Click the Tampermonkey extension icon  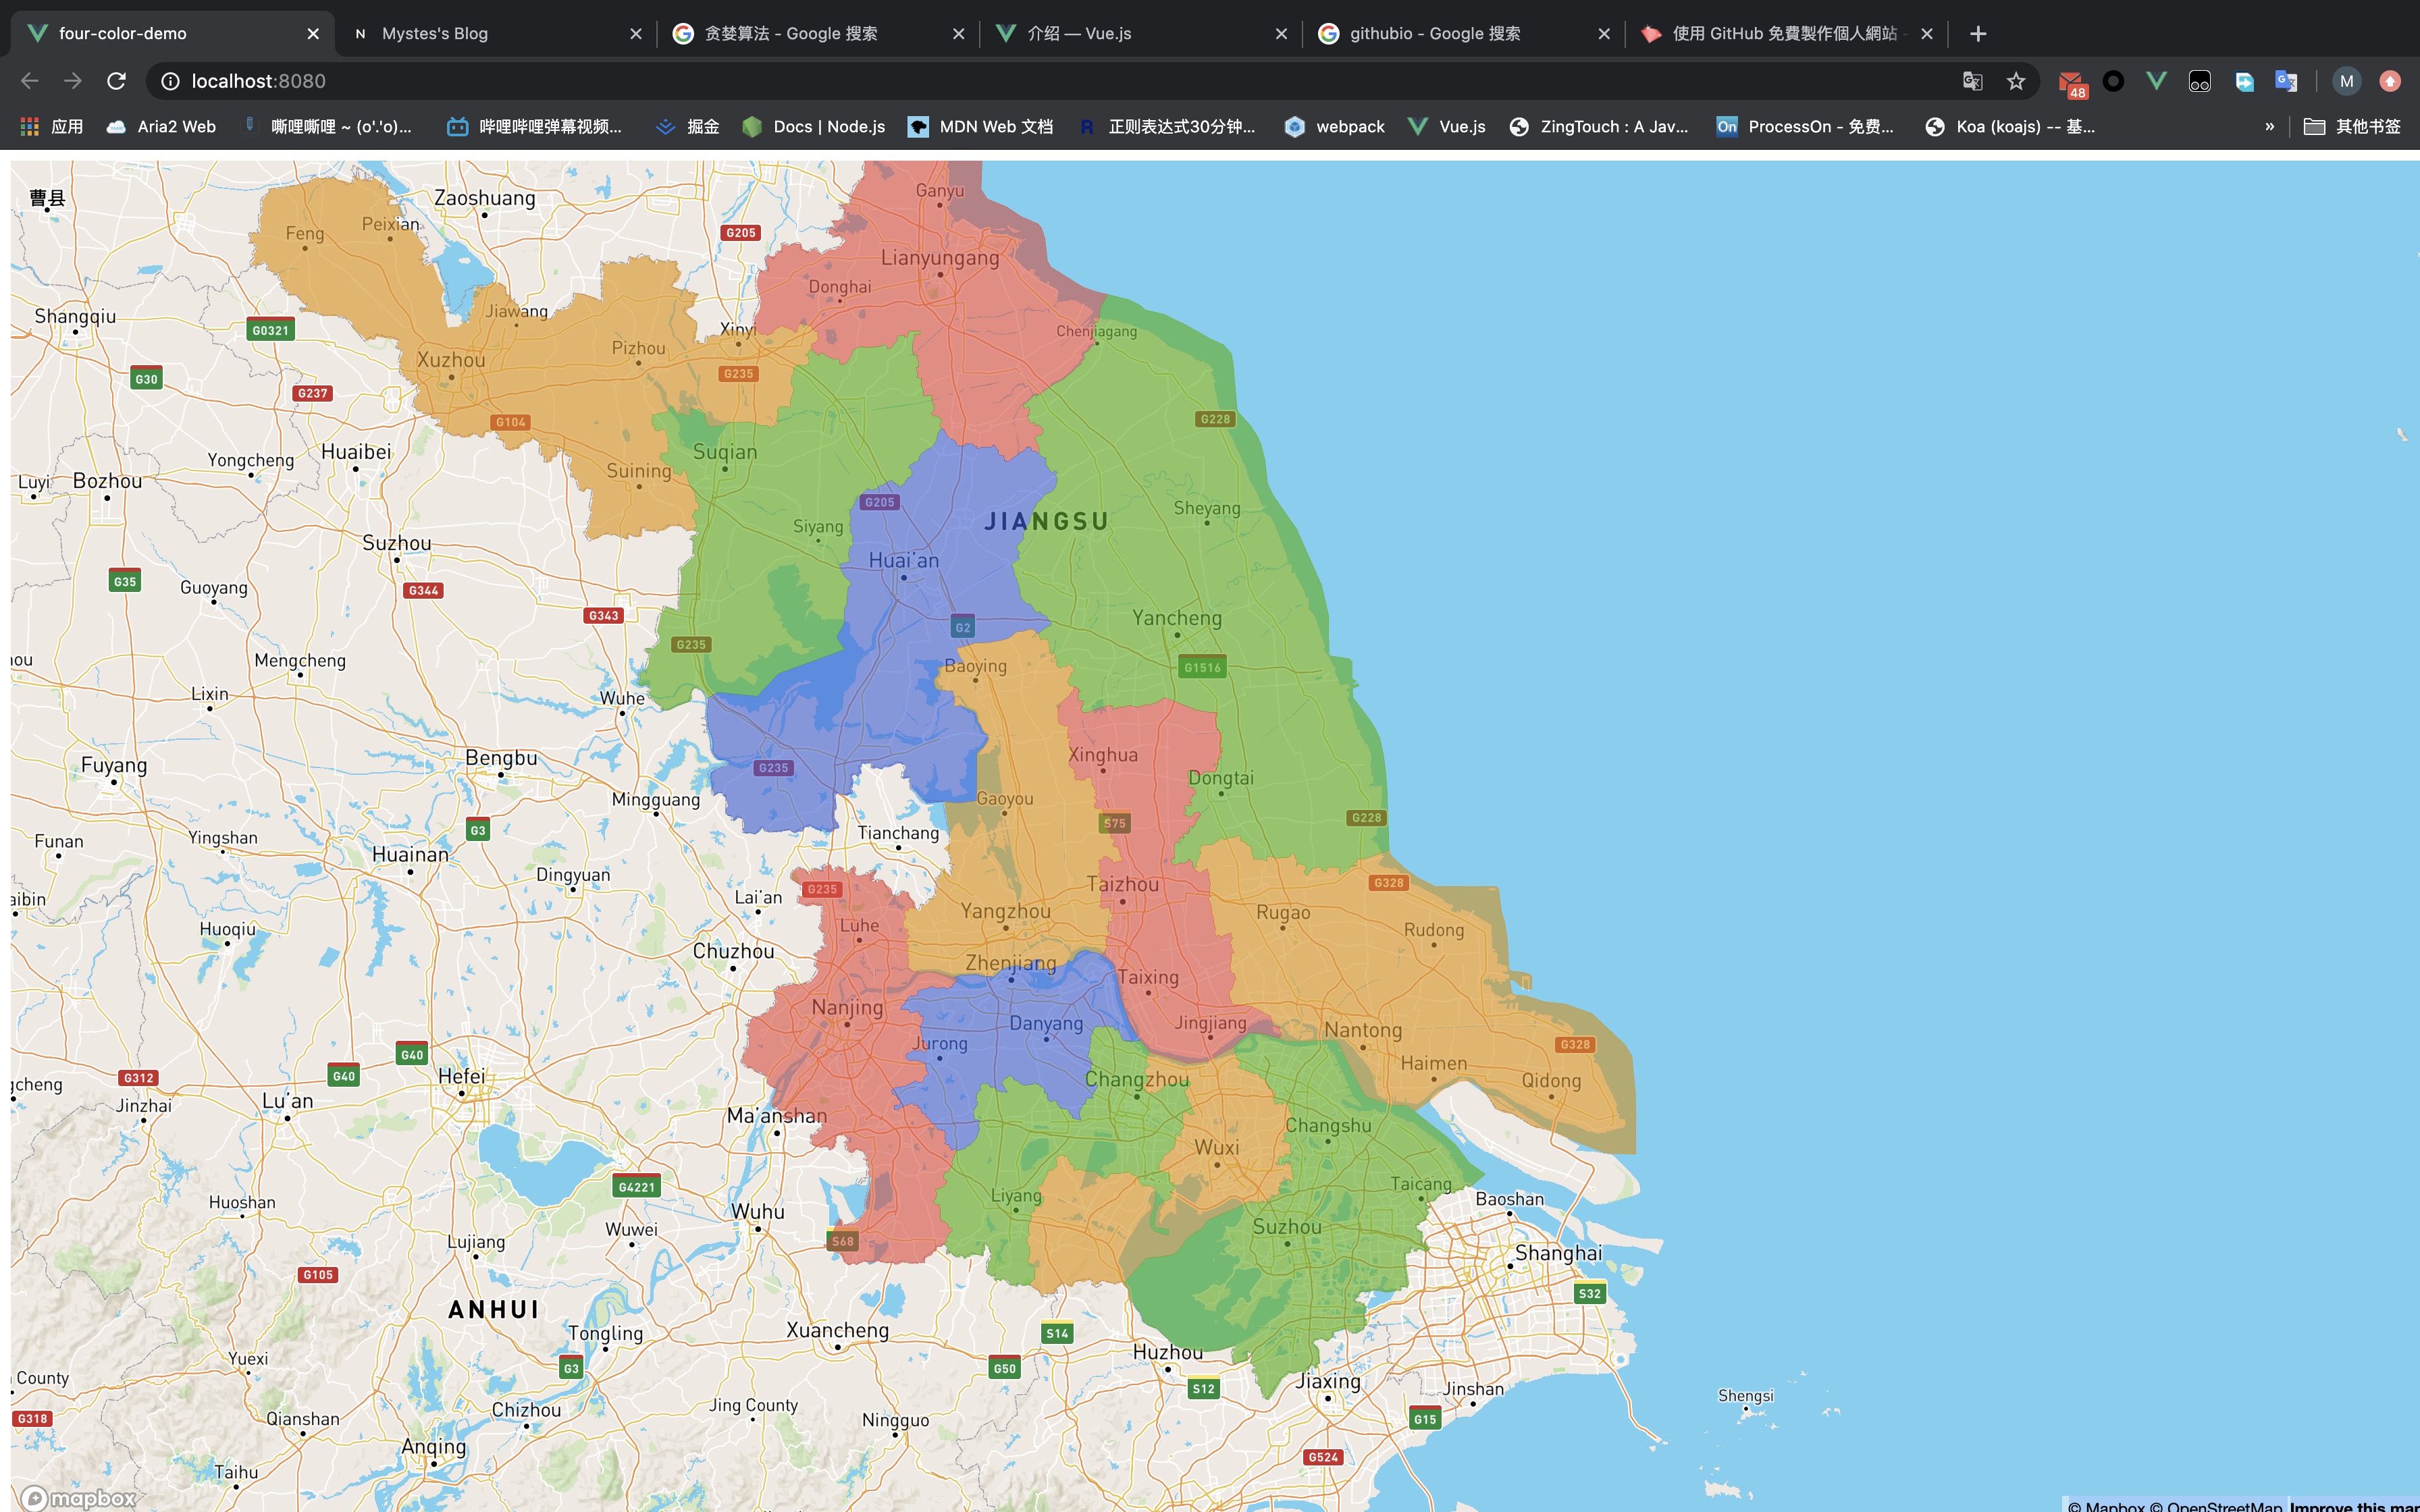tap(2199, 81)
